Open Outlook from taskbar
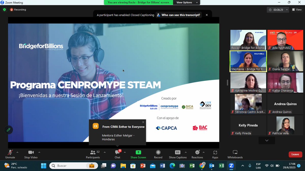Viewport: 305px width, 171px height. (x=211, y=166)
